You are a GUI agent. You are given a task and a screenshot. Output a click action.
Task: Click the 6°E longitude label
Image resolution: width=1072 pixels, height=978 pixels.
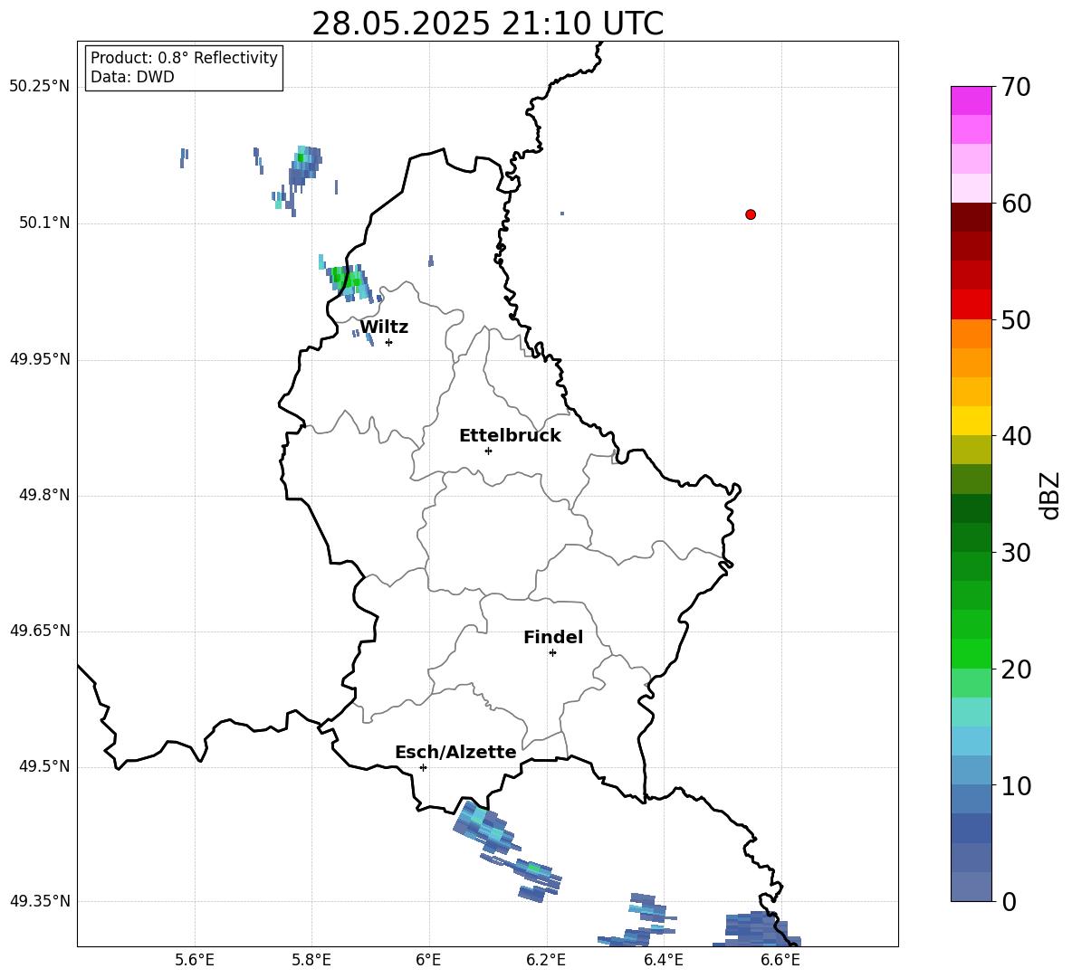click(x=428, y=960)
